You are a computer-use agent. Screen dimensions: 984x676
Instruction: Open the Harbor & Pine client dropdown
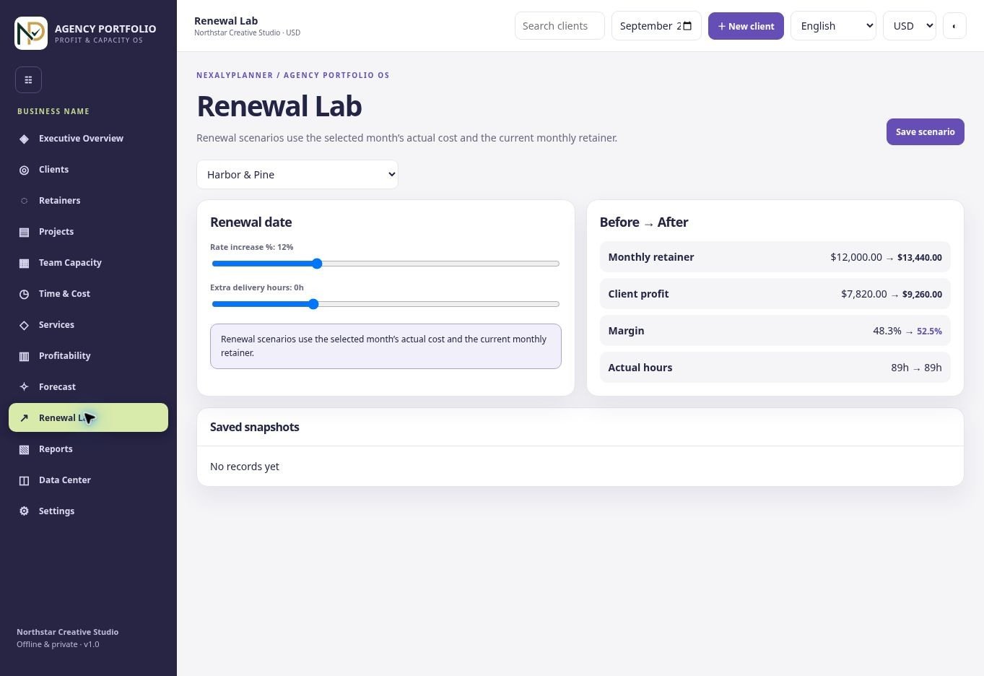(297, 175)
